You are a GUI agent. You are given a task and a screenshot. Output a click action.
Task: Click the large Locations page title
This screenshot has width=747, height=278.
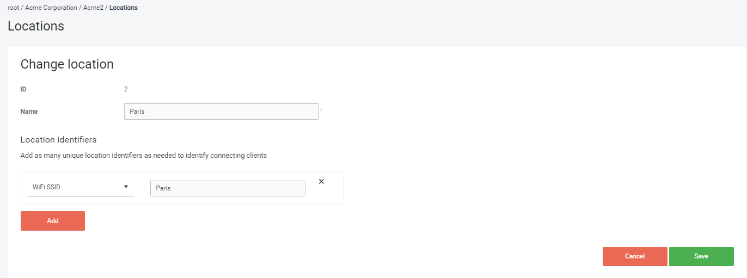tap(36, 26)
